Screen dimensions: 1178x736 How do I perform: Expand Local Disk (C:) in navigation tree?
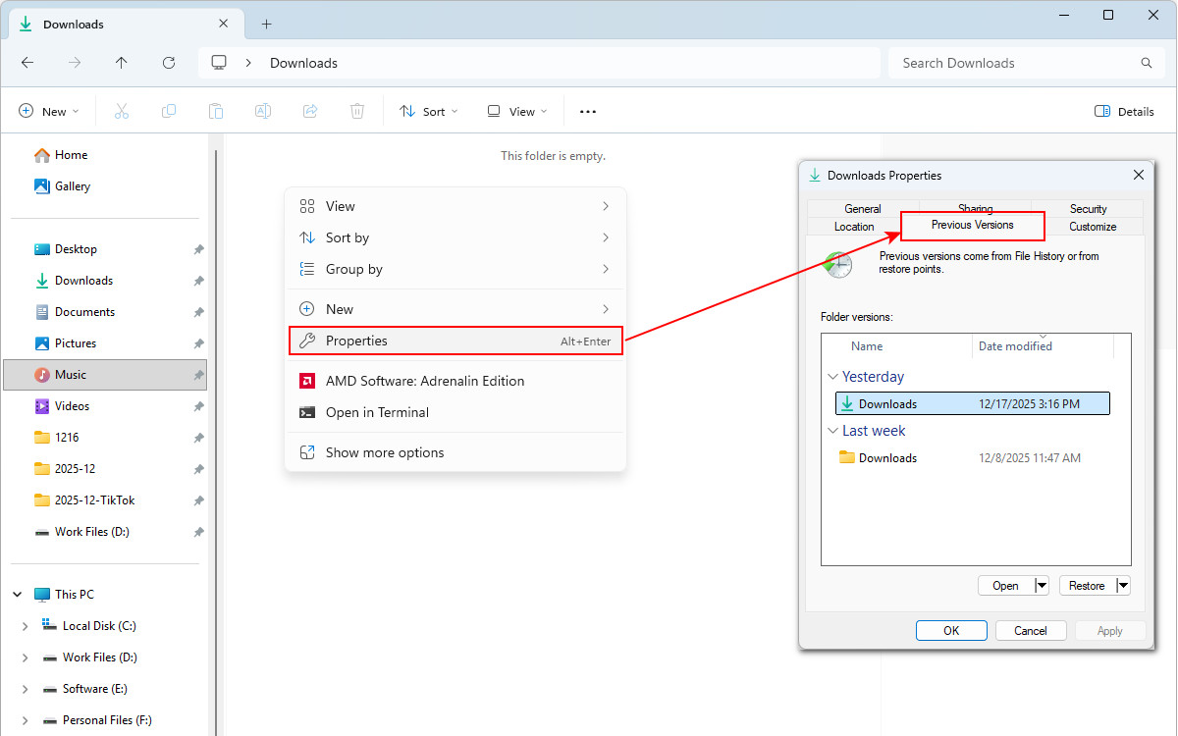coord(26,626)
